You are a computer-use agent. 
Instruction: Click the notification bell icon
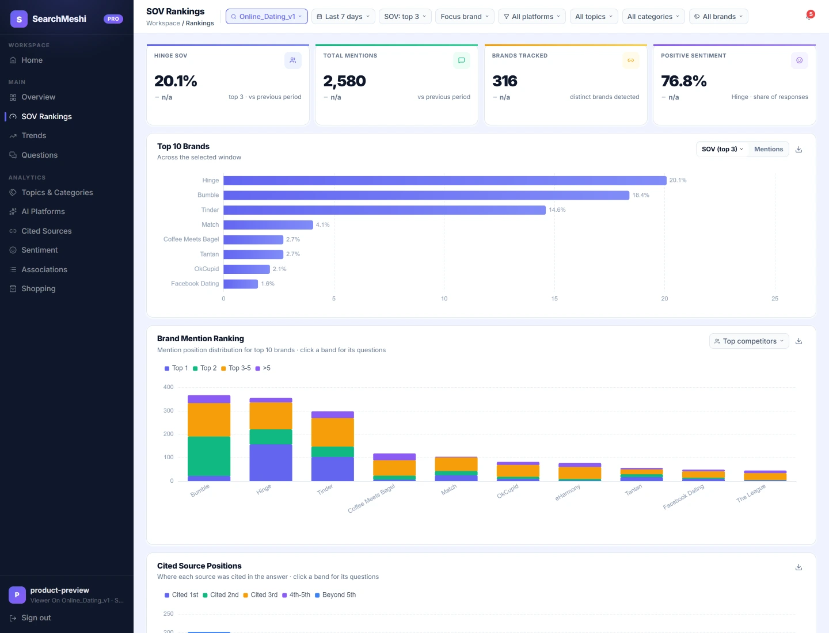pos(809,17)
